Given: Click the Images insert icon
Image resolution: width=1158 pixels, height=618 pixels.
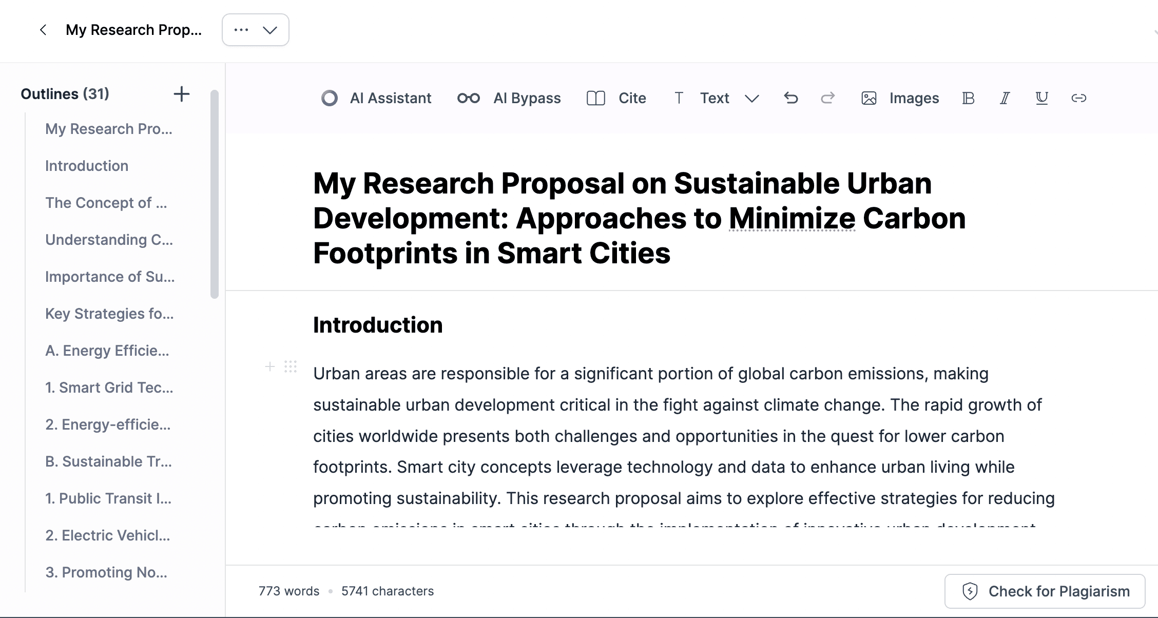Looking at the screenshot, I should click(x=900, y=98).
